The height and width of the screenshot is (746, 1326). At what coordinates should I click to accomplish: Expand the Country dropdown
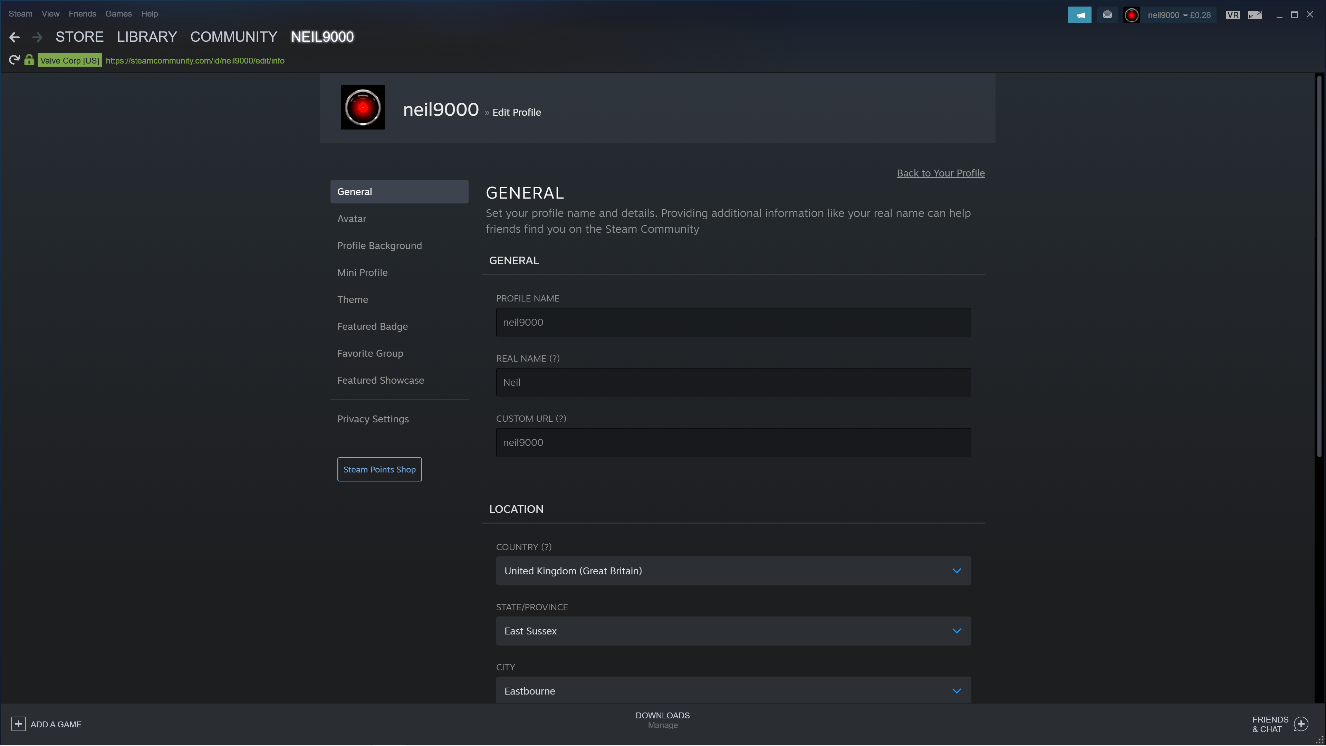click(x=733, y=571)
